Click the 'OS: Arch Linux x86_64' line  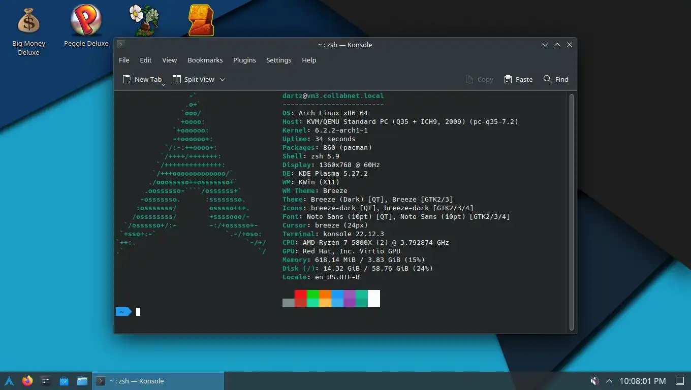325,113
